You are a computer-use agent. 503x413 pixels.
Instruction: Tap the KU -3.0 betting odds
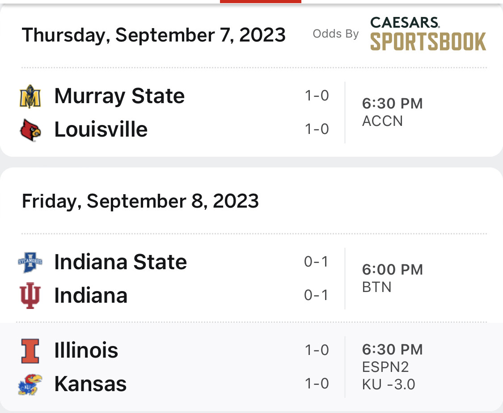(x=389, y=384)
